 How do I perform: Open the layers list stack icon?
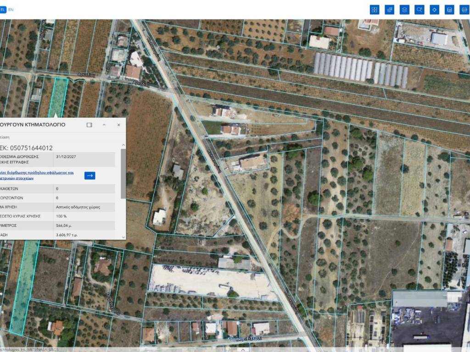point(404,10)
